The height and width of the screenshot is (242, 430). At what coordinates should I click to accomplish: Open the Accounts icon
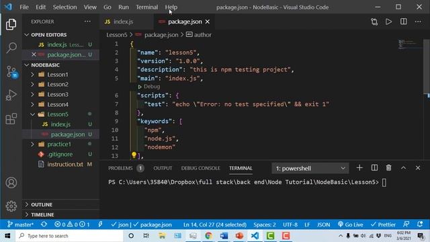coord(11,183)
